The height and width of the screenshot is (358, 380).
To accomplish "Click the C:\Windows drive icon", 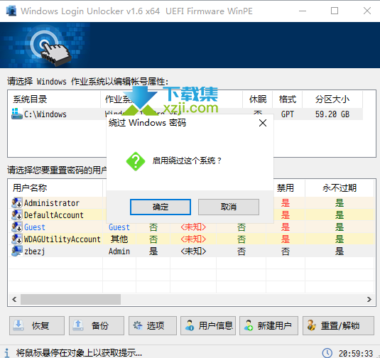I will 17,114.
